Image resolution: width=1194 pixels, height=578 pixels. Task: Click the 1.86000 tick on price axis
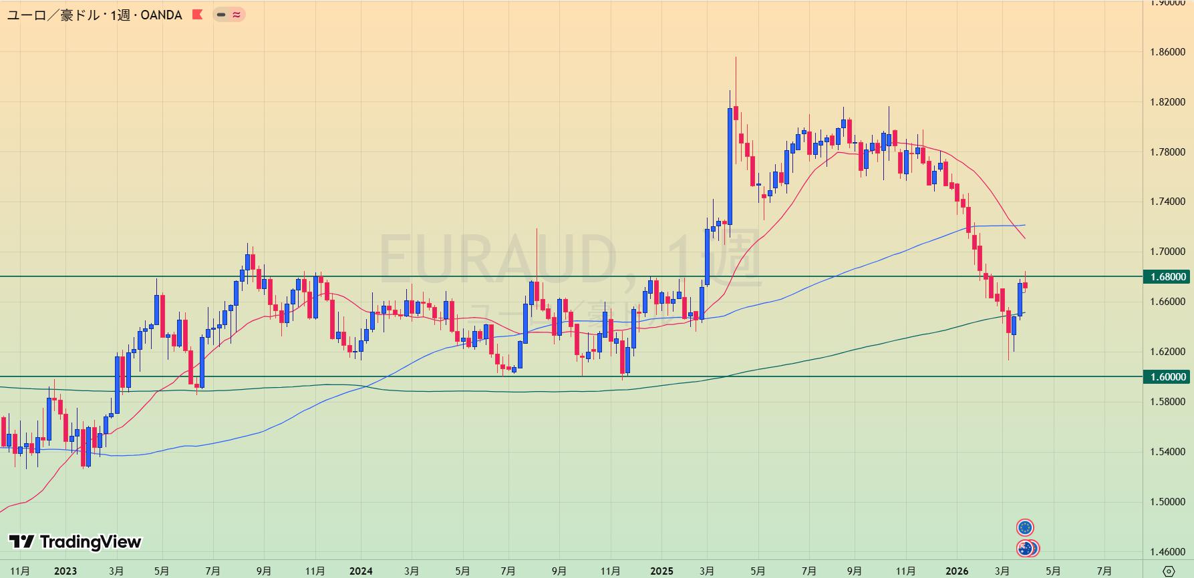click(x=1167, y=52)
